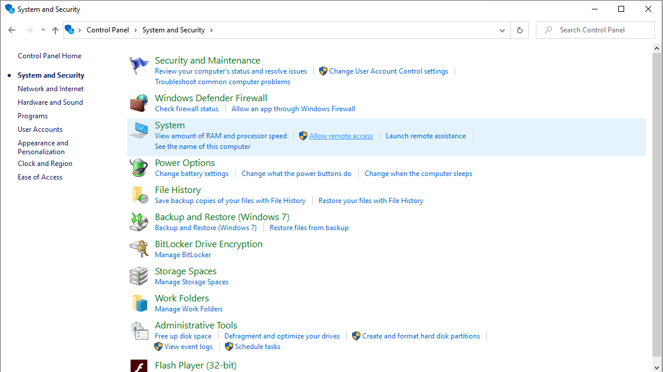This screenshot has width=663, height=372.
Task: Open the Power Options battery icon
Action: tap(139, 168)
